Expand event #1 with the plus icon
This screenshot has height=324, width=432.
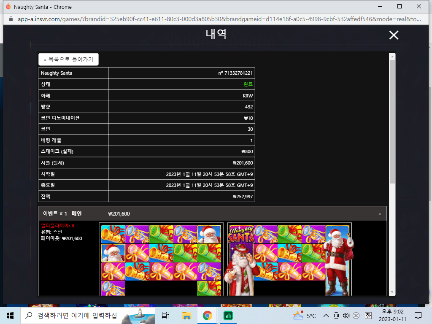(x=380, y=214)
